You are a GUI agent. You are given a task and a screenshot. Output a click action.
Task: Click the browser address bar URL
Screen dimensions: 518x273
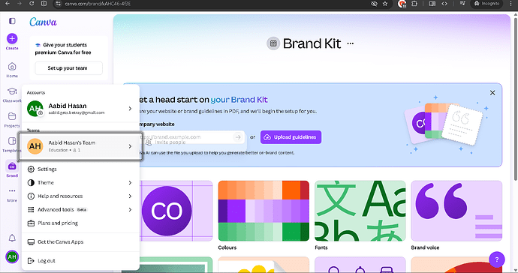(98, 4)
